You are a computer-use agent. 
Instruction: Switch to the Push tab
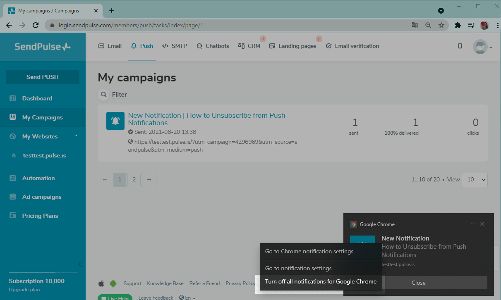(x=142, y=46)
